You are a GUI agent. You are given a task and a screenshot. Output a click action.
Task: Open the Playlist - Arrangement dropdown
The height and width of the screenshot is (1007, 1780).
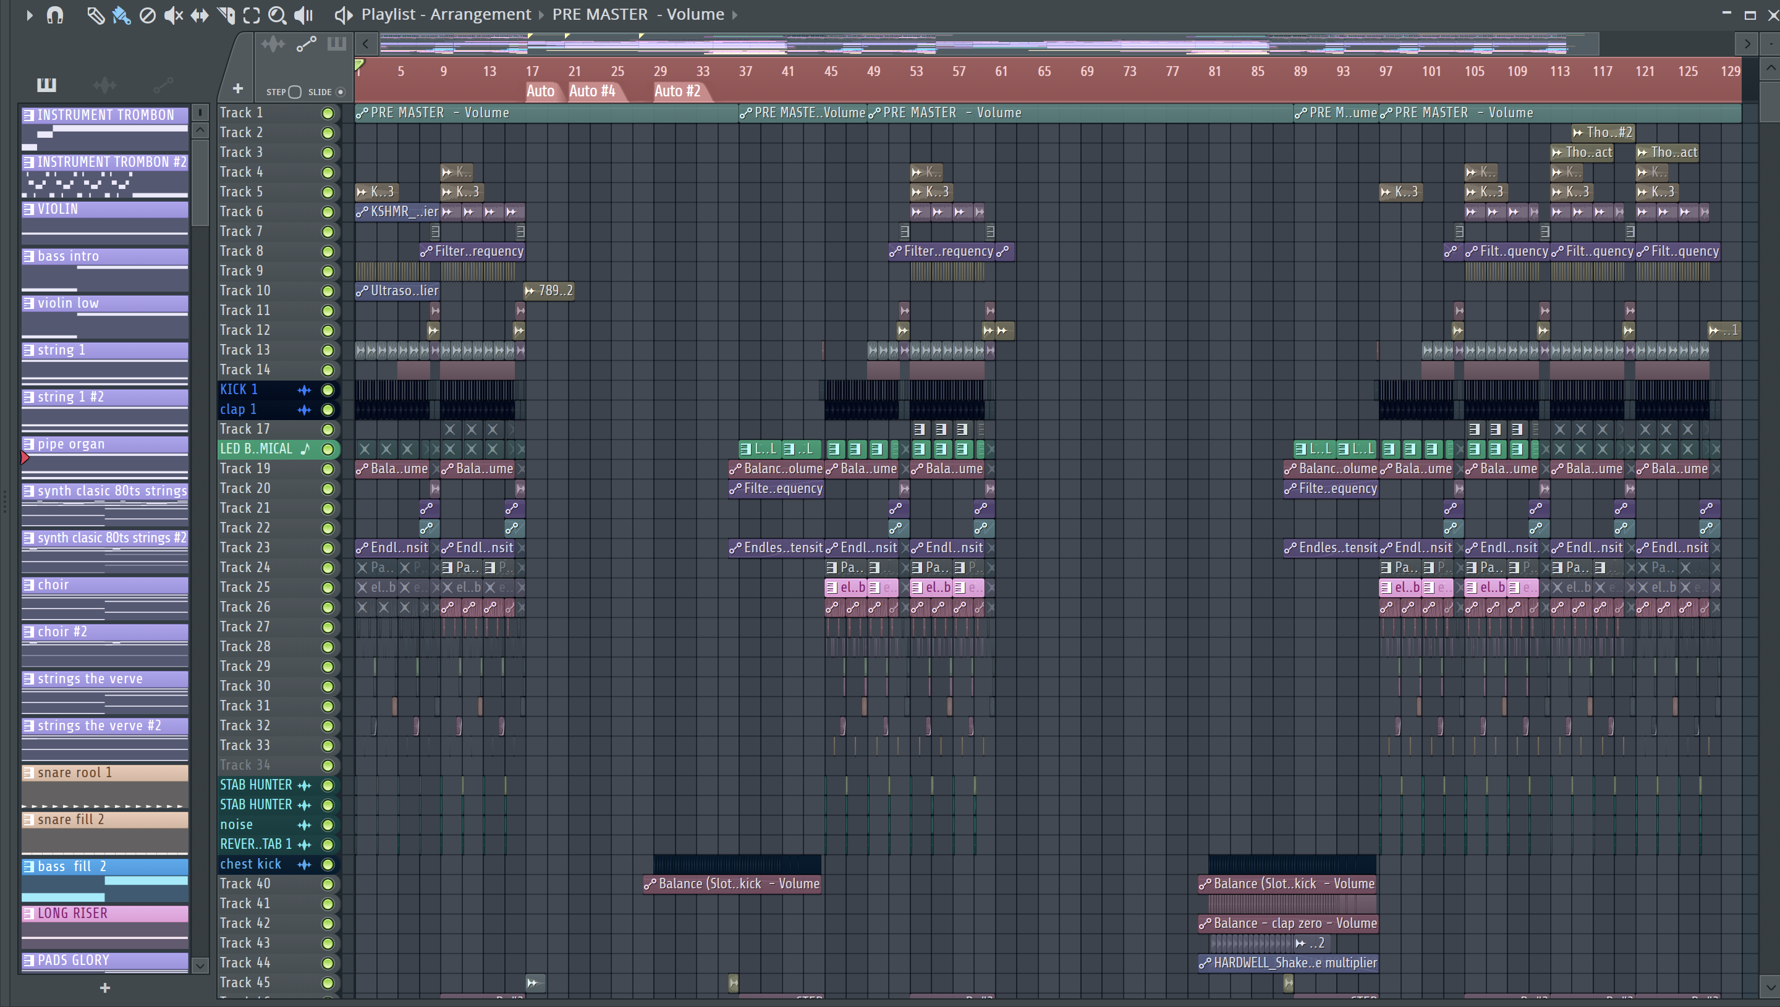pyautogui.click(x=446, y=15)
